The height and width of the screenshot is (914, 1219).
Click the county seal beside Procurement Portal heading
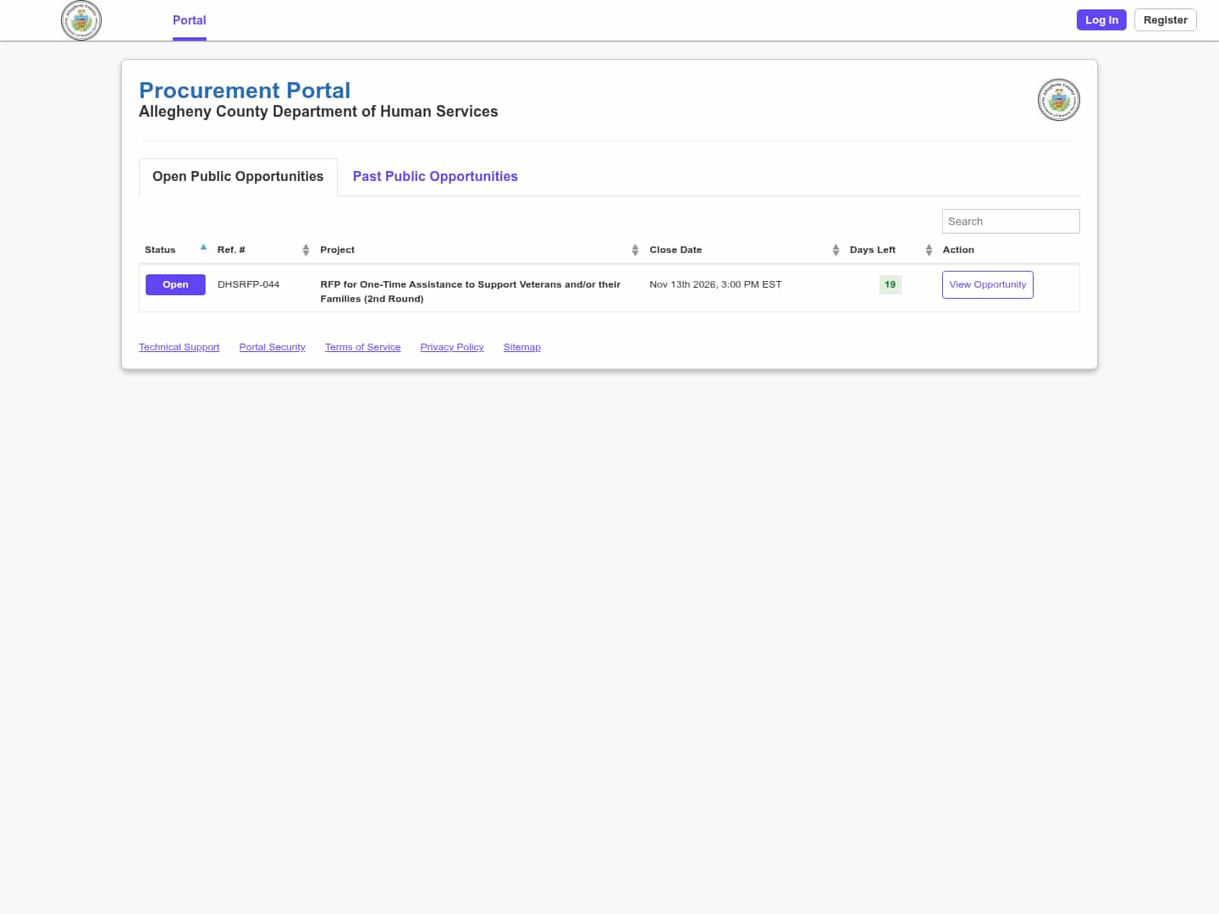(x=1058, y=100)
